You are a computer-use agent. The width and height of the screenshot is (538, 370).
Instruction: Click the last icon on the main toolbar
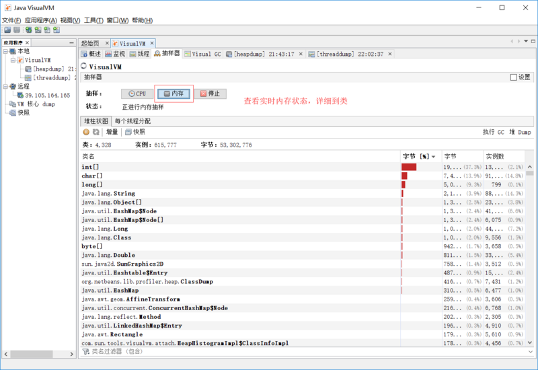click(56, 30)
